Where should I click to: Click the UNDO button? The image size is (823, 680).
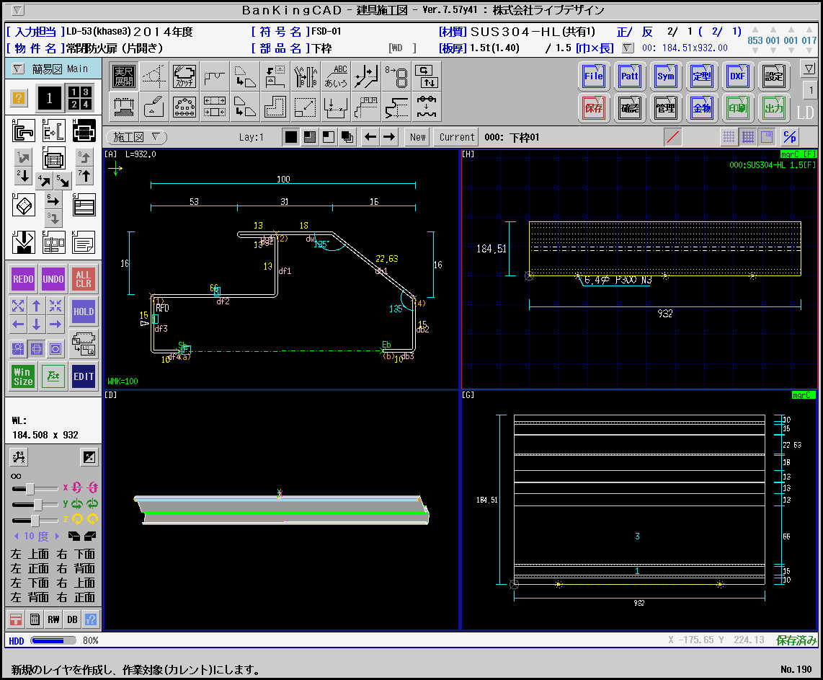[53, 279]
